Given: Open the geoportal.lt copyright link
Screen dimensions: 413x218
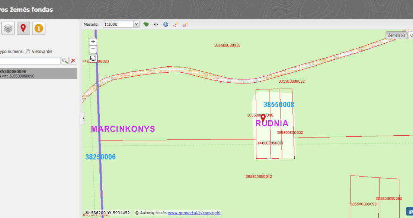Looking at the screenshot, I should (x=194, y=213).
